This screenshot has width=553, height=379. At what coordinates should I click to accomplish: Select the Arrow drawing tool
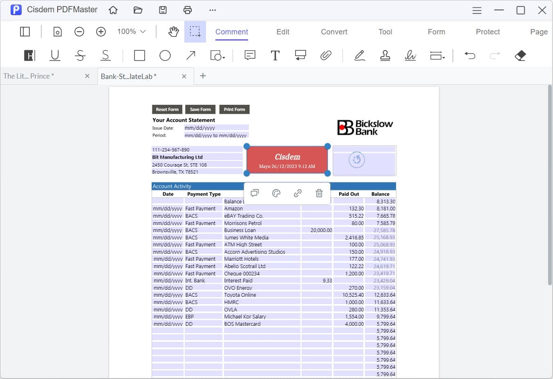[190, 55]
